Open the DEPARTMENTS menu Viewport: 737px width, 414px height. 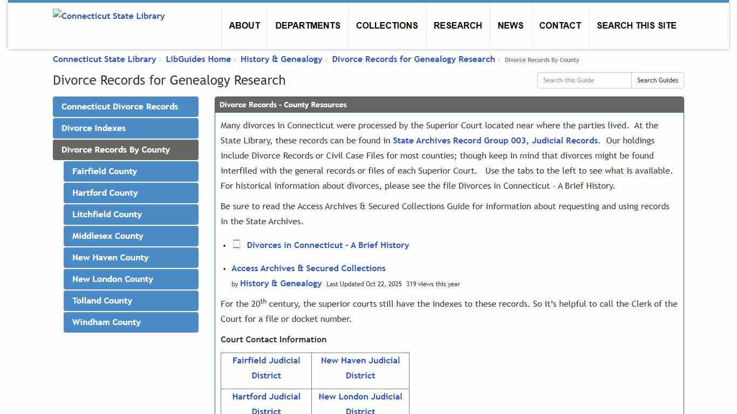(308, 25)
